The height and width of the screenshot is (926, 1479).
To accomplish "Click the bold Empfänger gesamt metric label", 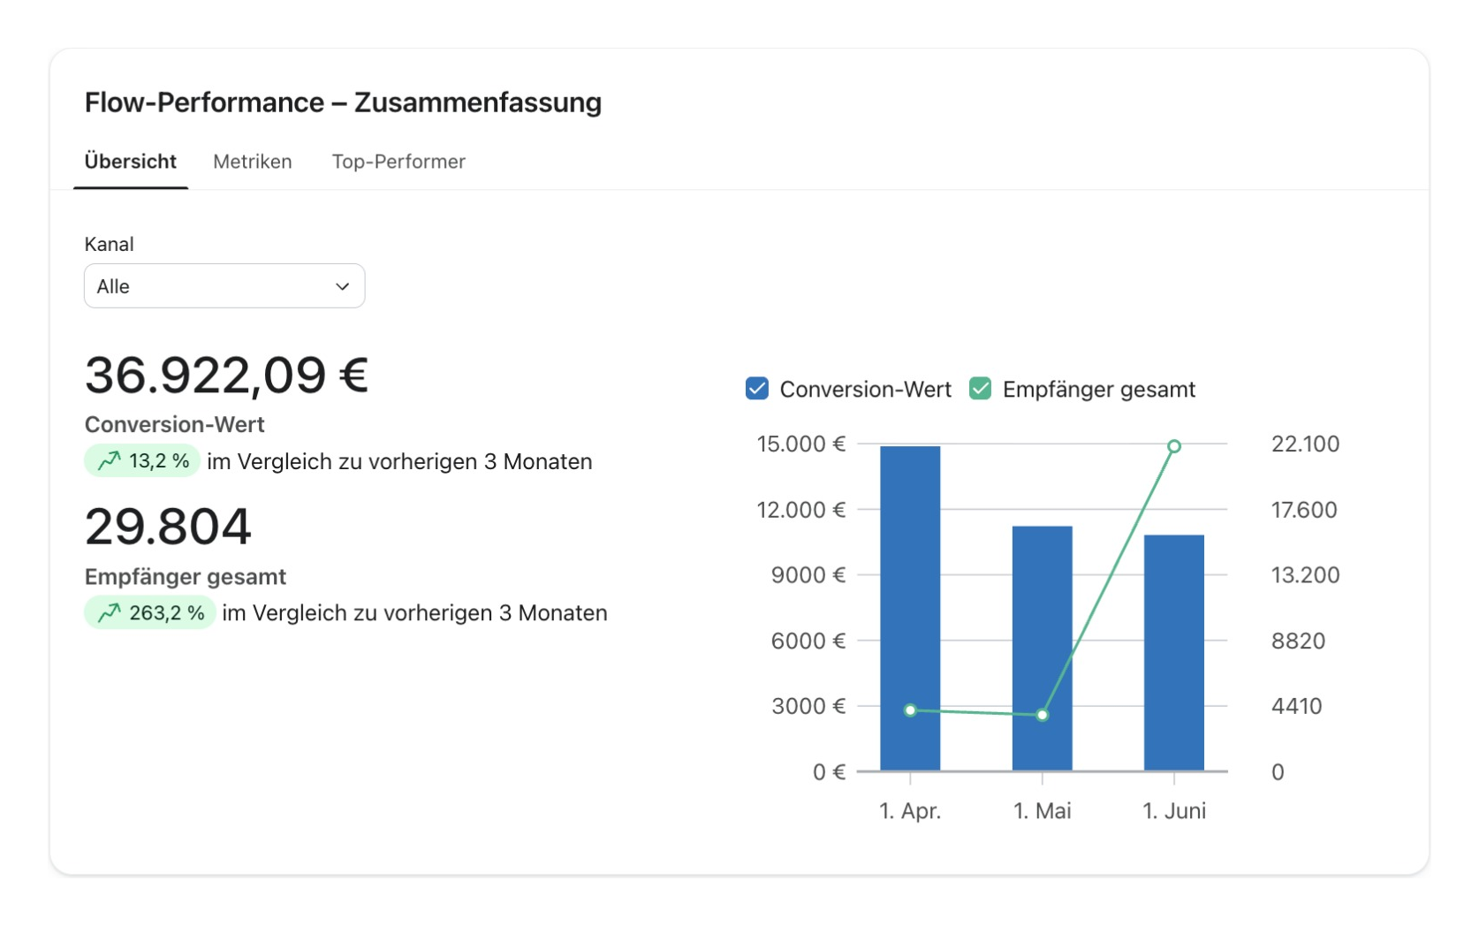I will 185,576.
